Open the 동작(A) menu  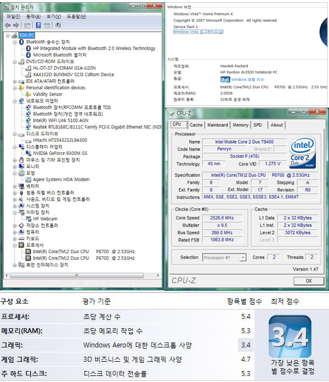point(33,16)
